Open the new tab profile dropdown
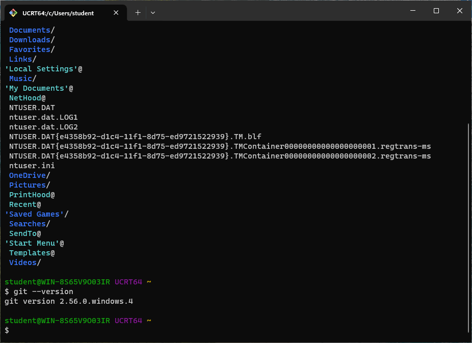 (153, 13)
